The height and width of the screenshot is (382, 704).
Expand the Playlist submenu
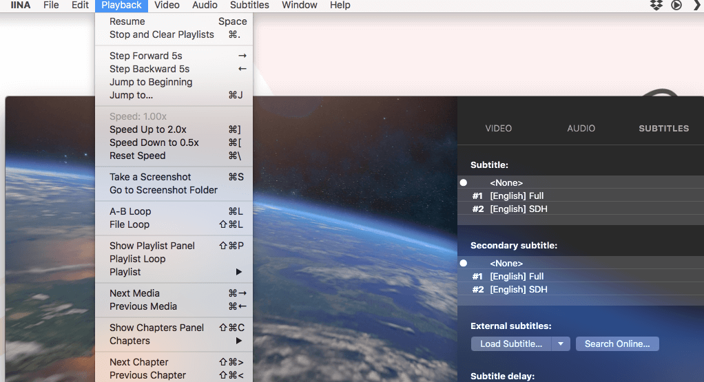coord(174,272)
